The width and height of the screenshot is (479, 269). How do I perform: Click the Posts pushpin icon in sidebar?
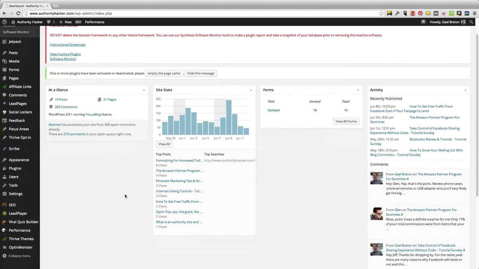[x=4, y=53]
